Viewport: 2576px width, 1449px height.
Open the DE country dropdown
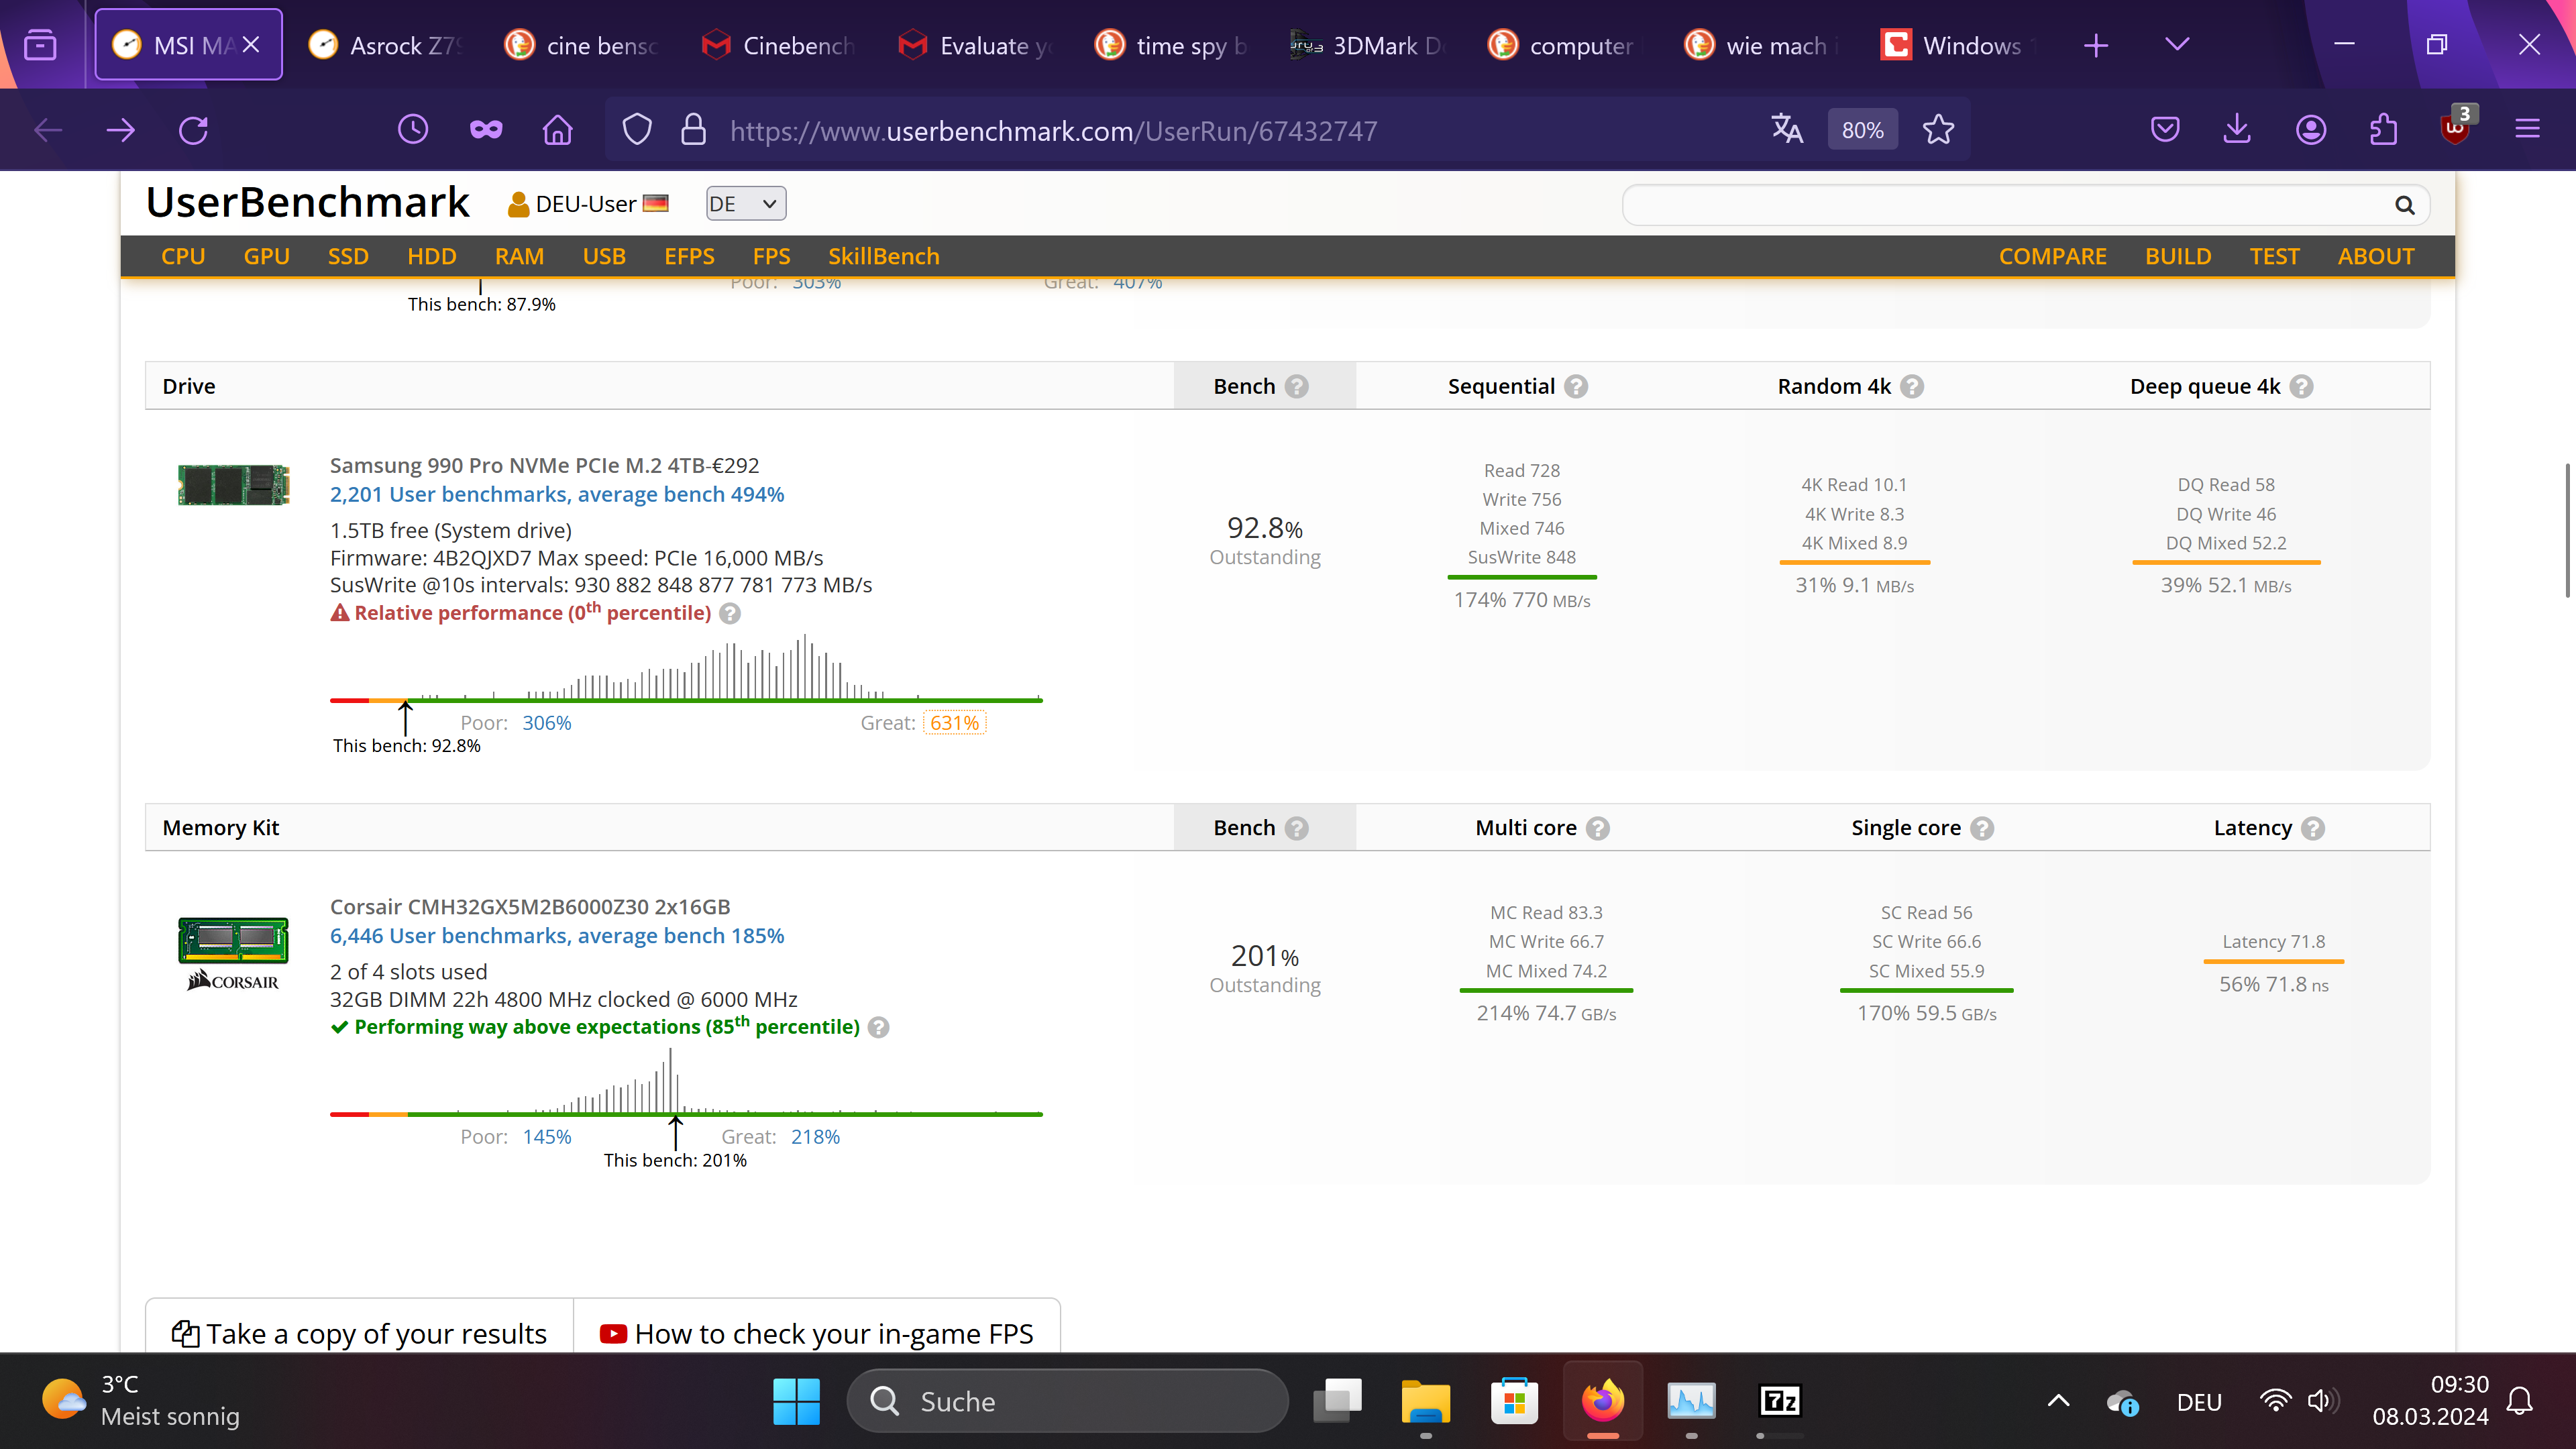(745, 204)
